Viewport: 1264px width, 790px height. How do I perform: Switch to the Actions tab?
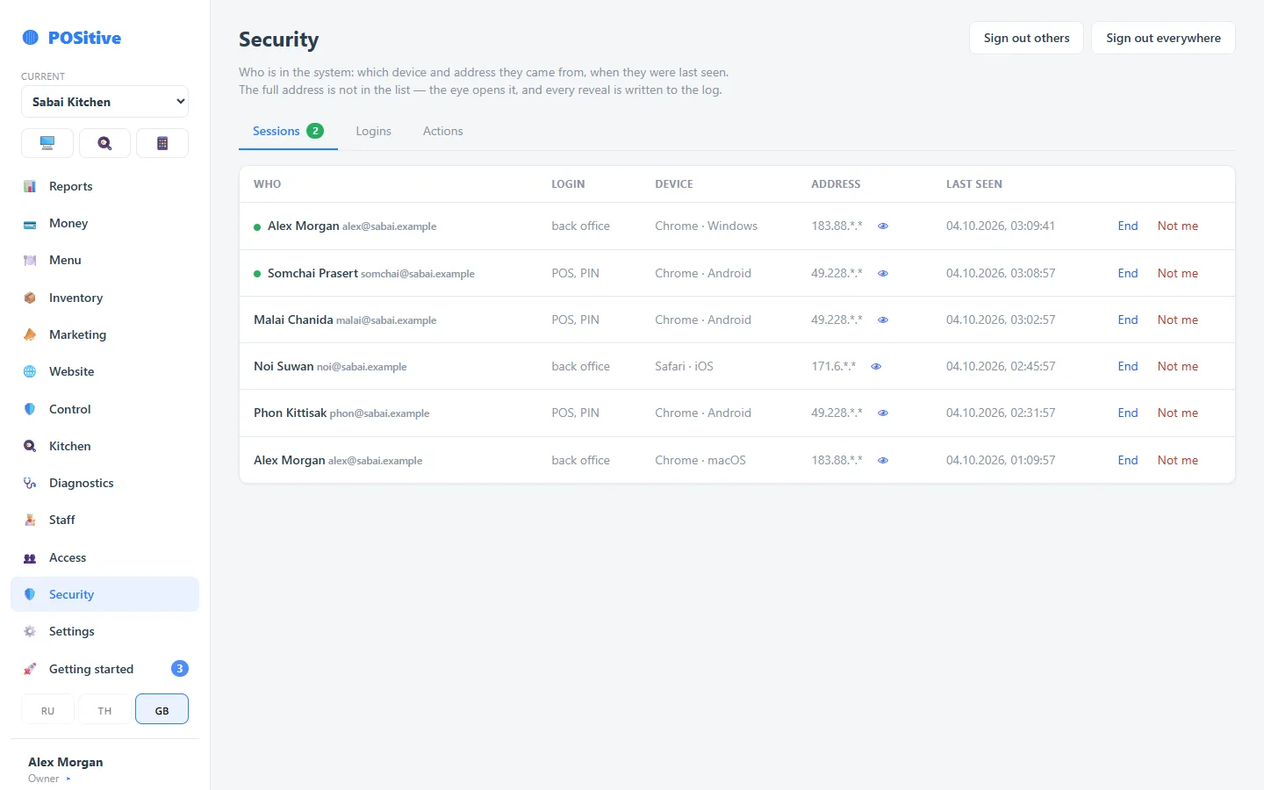pos(442,131)
